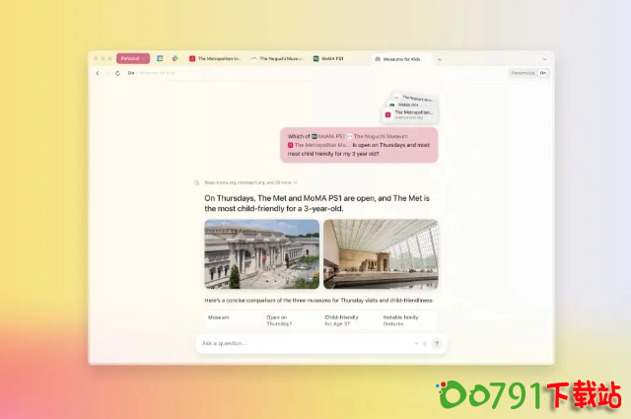Viewport: 631px width, 419px height.
Task: Open the Temple of Dendur interior photo
Action: point(381,253)
